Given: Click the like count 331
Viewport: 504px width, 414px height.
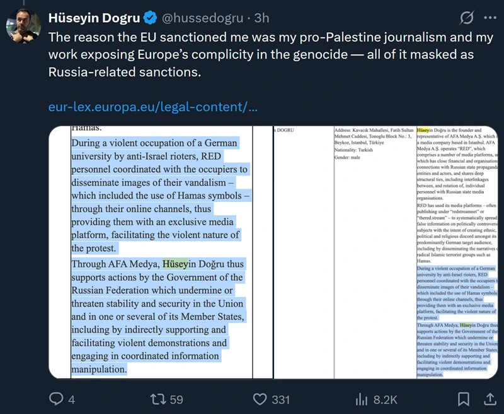Looking at the screenshot, I should point(280,399).
